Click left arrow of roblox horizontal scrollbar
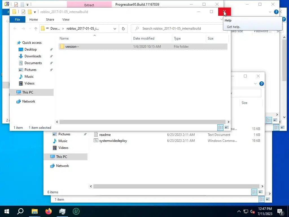289x217 pixels. click(x=57, y=122)
